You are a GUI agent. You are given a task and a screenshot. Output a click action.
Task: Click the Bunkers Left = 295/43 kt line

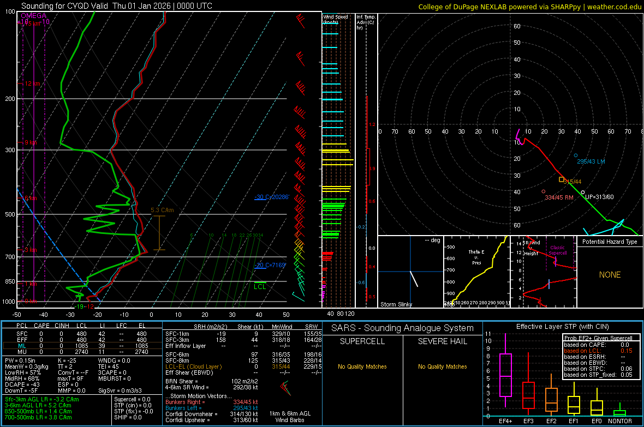point(212,408)
